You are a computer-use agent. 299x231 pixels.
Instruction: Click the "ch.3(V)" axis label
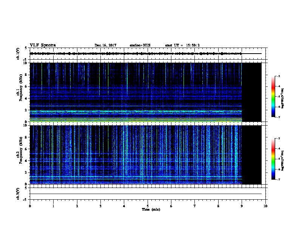coord(18,194)
